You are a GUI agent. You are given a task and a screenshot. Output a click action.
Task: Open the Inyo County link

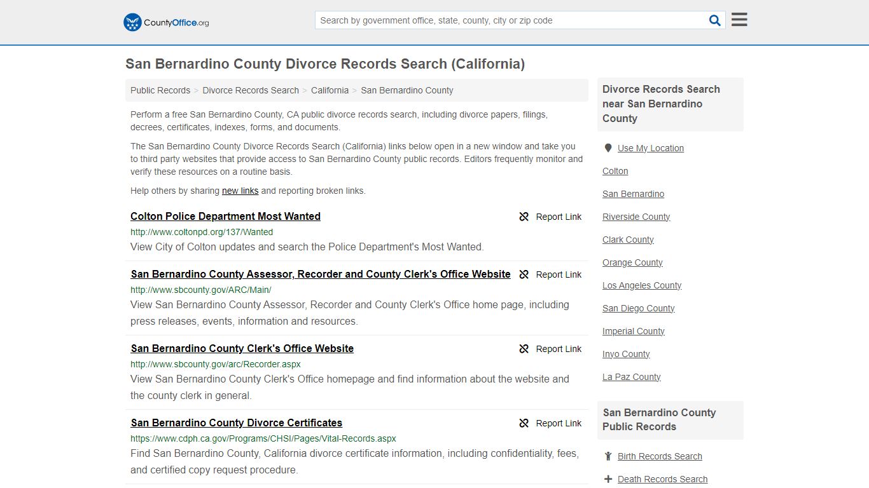pyautogui.click(x=626, y=354)
